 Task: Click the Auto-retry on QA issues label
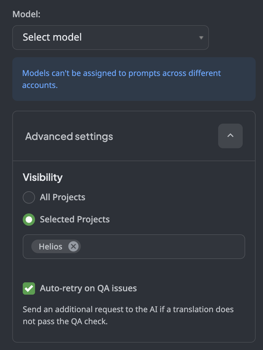point(88,288)
